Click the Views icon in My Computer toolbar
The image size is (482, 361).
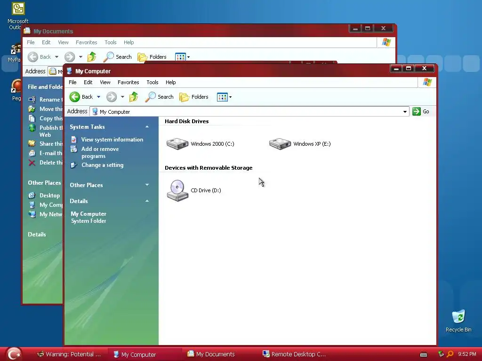point(222,97)
